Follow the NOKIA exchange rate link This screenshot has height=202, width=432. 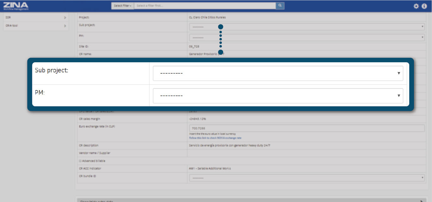[x=215, y=138]
